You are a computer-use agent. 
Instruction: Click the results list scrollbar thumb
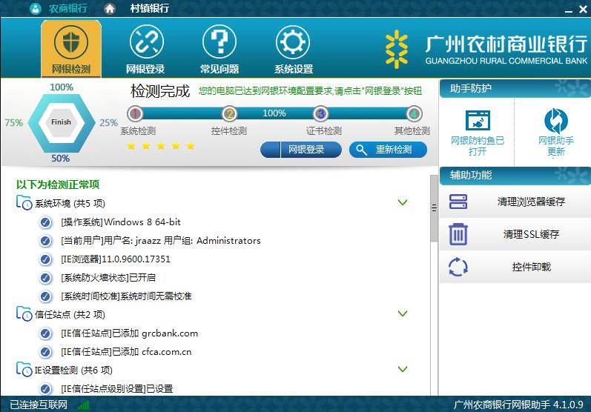pyautogui.click(x=434, y=208)
